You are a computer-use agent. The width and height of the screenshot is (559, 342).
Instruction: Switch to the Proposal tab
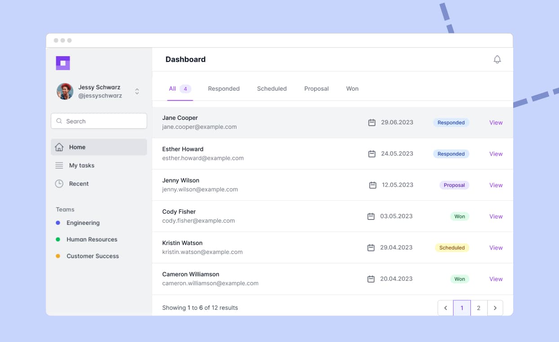316,89
